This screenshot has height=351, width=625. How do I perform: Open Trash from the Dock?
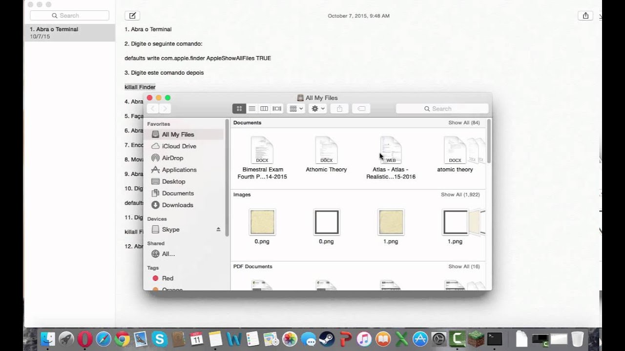(x=577, y=339)
